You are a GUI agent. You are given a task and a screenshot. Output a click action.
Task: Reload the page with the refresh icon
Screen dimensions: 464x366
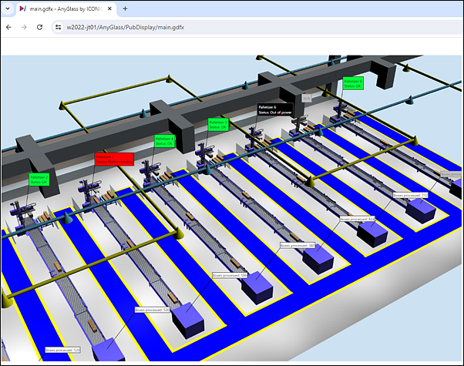[39, 27]
